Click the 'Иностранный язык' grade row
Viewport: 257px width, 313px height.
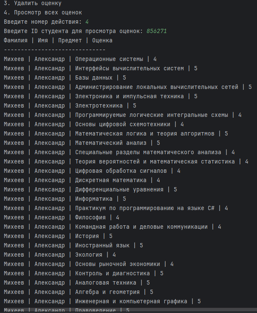(x=73, y=246)
